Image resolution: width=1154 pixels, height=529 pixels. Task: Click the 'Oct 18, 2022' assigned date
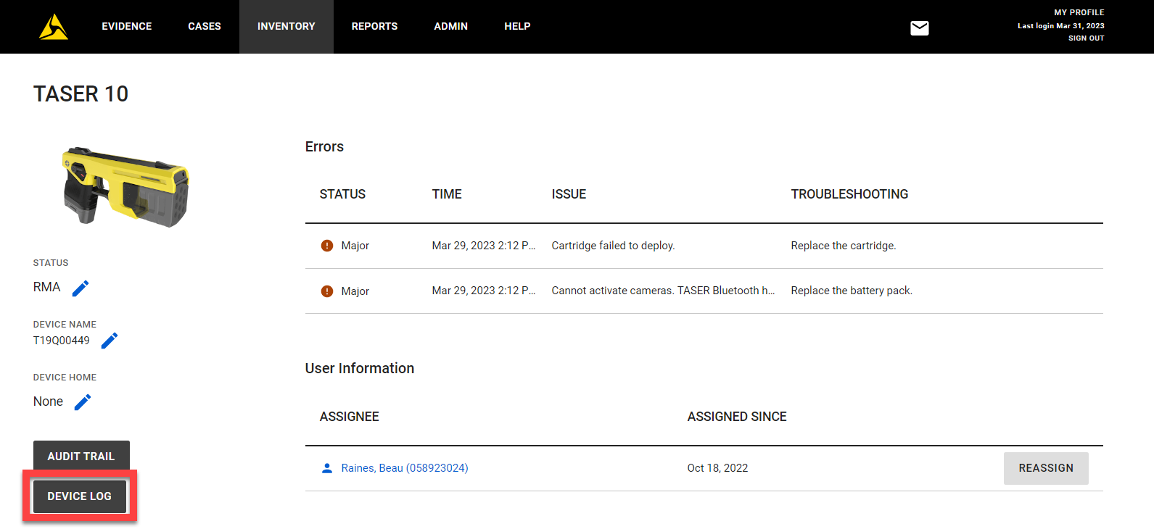[717, 468]
